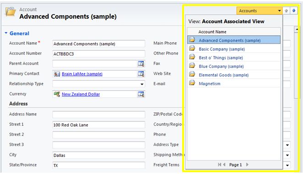
Task: Go to previous record with up arrow
Action: 287,11
